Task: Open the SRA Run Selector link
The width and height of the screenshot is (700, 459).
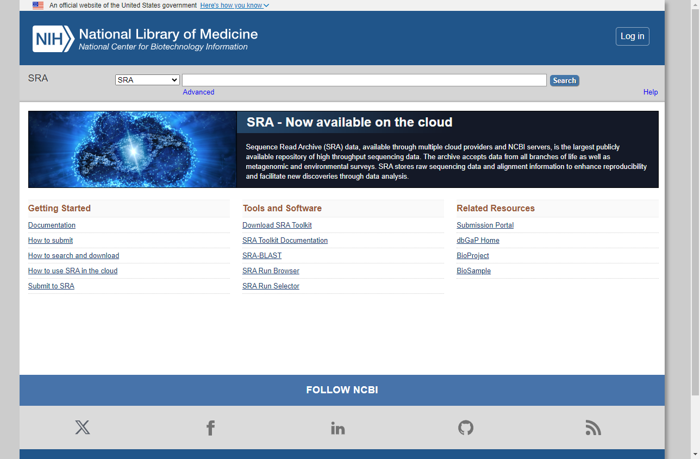Action: (x=271, y=286)
